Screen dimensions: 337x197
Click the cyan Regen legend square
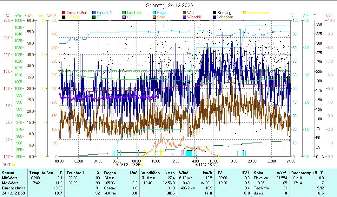coord(154,13)
